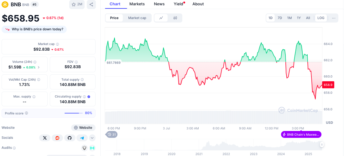Viewport: 344px width, 156px height.
Task: Click the Market cap info icon
Action: click(x=57, y=44)
